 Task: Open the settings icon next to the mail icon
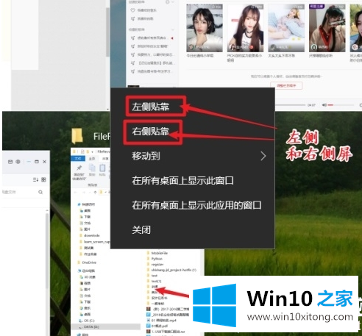pyautogui.click(x=18, y=162)
